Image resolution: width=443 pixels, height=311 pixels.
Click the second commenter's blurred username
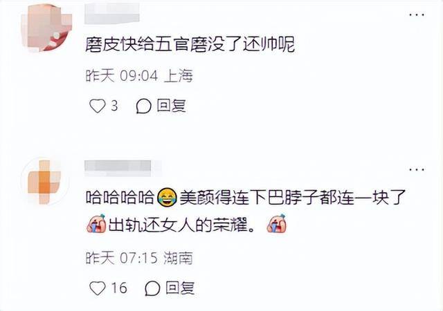[x=122, y=168]
